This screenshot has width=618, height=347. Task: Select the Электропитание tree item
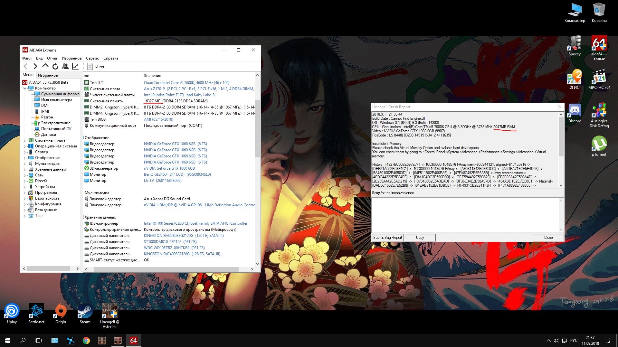[x=52, y=123]
